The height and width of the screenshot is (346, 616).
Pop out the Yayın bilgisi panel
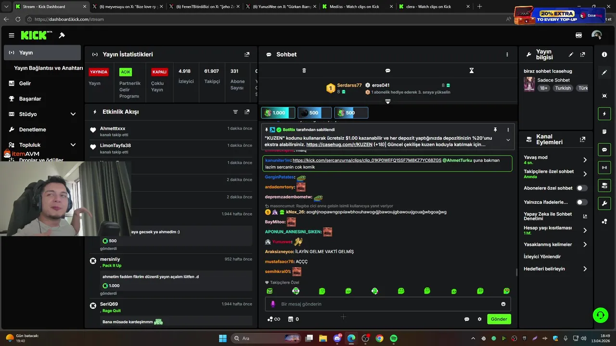pyautogui.click(x=583, y=55)
